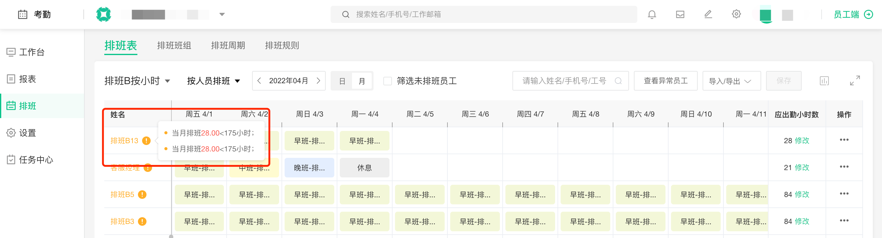
Task: Switch to month view 月
Action: (x=362, y=81)
